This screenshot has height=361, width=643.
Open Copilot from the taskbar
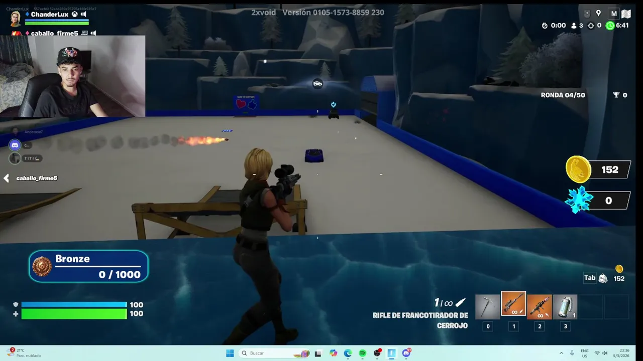pyautogui.click(x=334, y=353)
